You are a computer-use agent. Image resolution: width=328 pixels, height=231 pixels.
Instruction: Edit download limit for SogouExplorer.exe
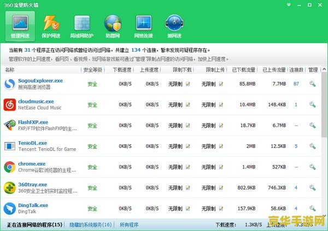coord(188,84)
